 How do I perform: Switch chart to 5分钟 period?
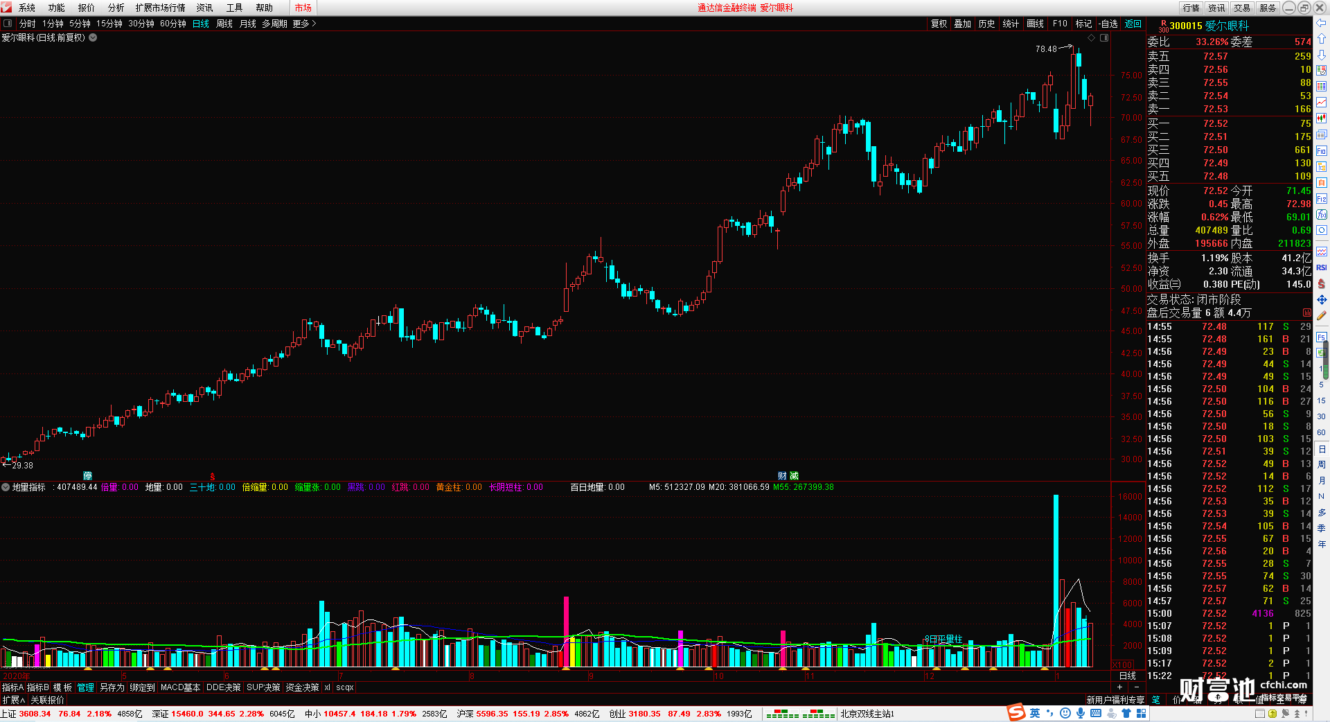coord(80,24)
